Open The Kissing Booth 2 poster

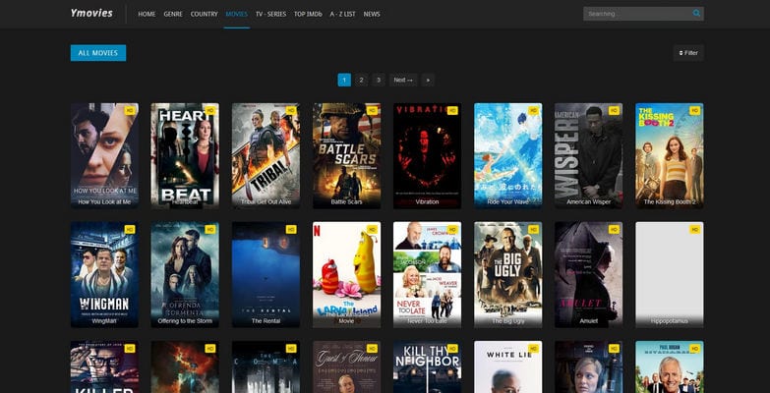(670, 155)
